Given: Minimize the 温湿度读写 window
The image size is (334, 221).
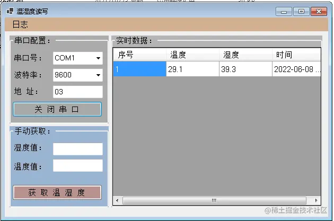Looking at the screenshot, I should point(284,12).
